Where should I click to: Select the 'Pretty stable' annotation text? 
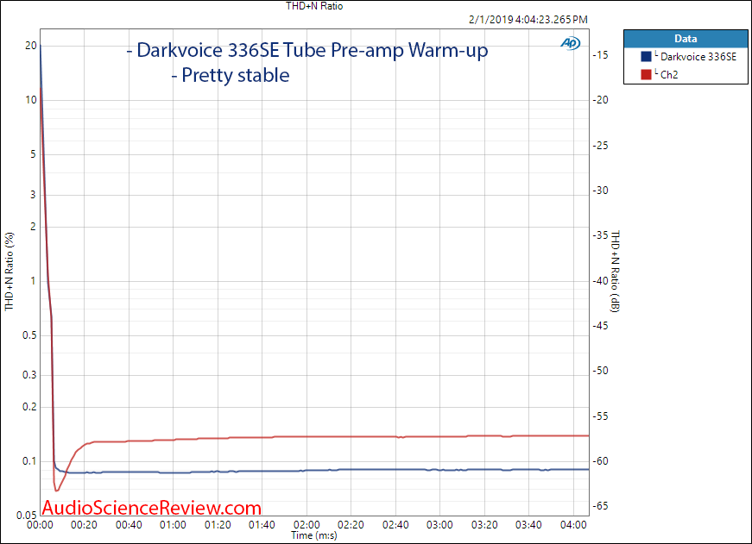[236, 75]
